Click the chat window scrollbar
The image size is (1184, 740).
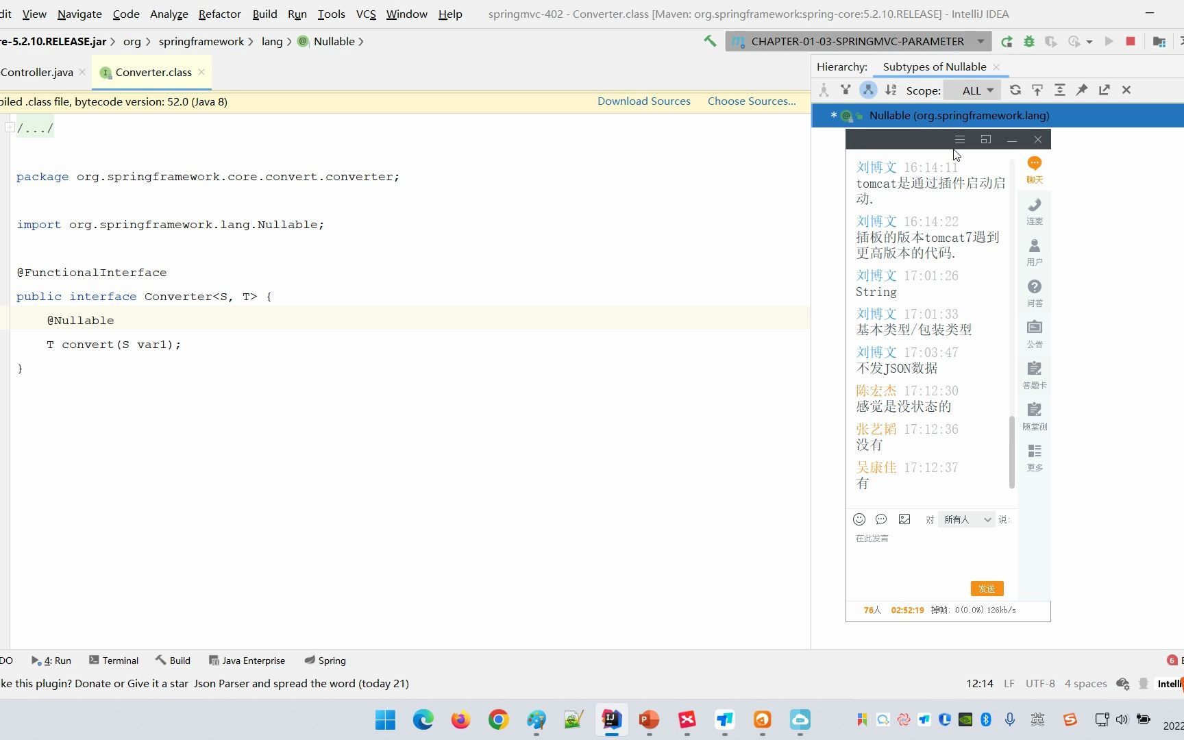(x=1012, y=452)
